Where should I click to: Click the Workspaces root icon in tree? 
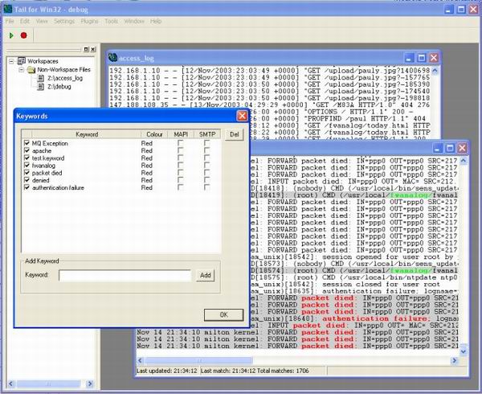[21, 61]
